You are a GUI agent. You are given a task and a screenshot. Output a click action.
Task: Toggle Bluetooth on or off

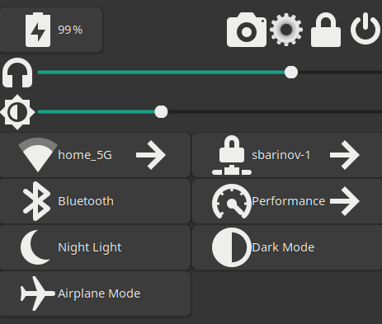coord(95,201)
